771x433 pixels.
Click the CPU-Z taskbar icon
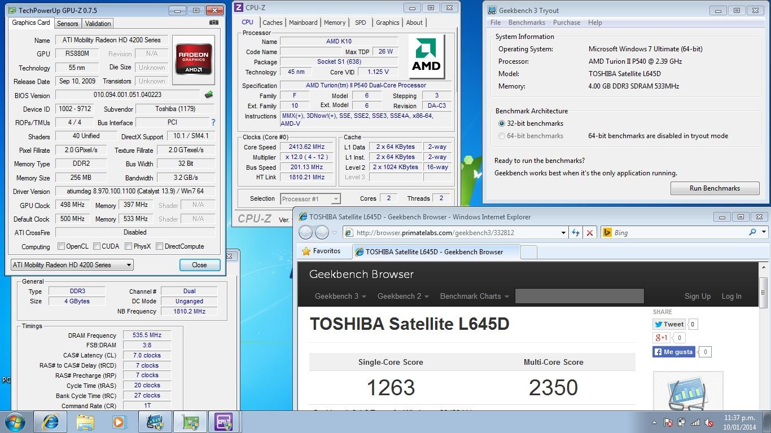[x=223, y=422]
